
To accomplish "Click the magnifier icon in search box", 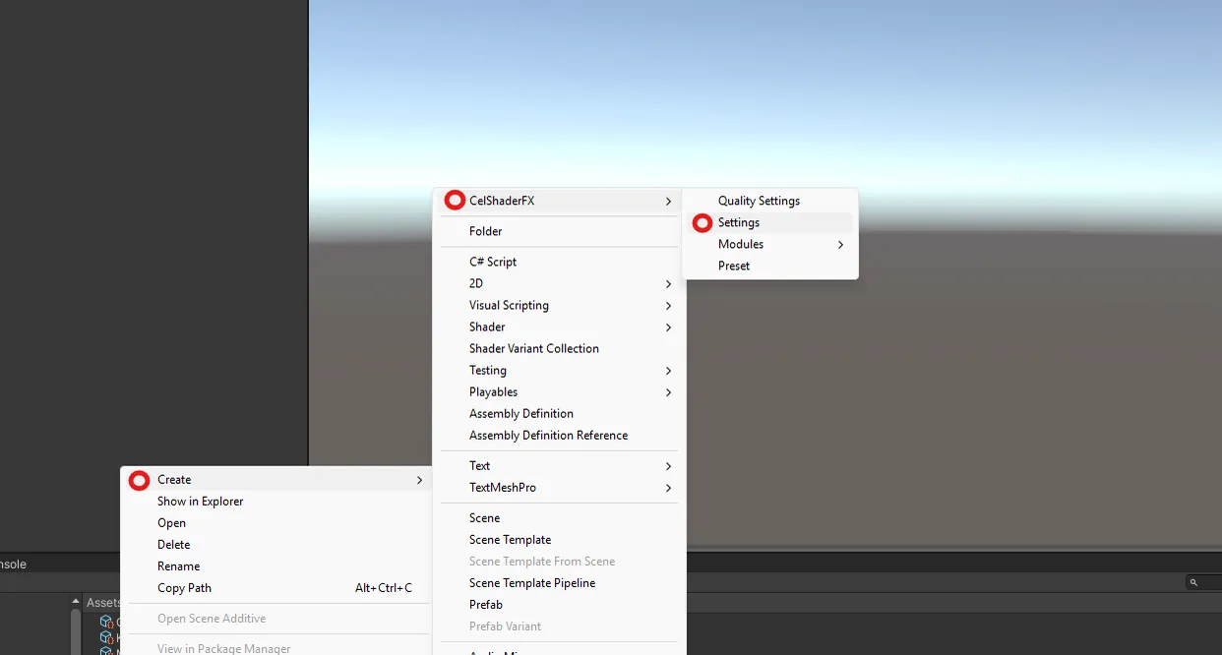I will [x=1193, y=582].
